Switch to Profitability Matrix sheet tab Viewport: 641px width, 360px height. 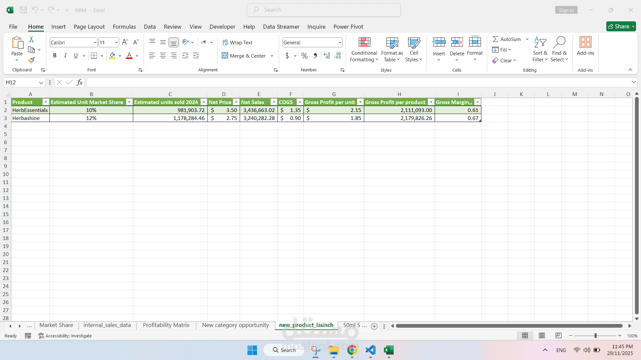pyautogui.click(x=166, y=325)
